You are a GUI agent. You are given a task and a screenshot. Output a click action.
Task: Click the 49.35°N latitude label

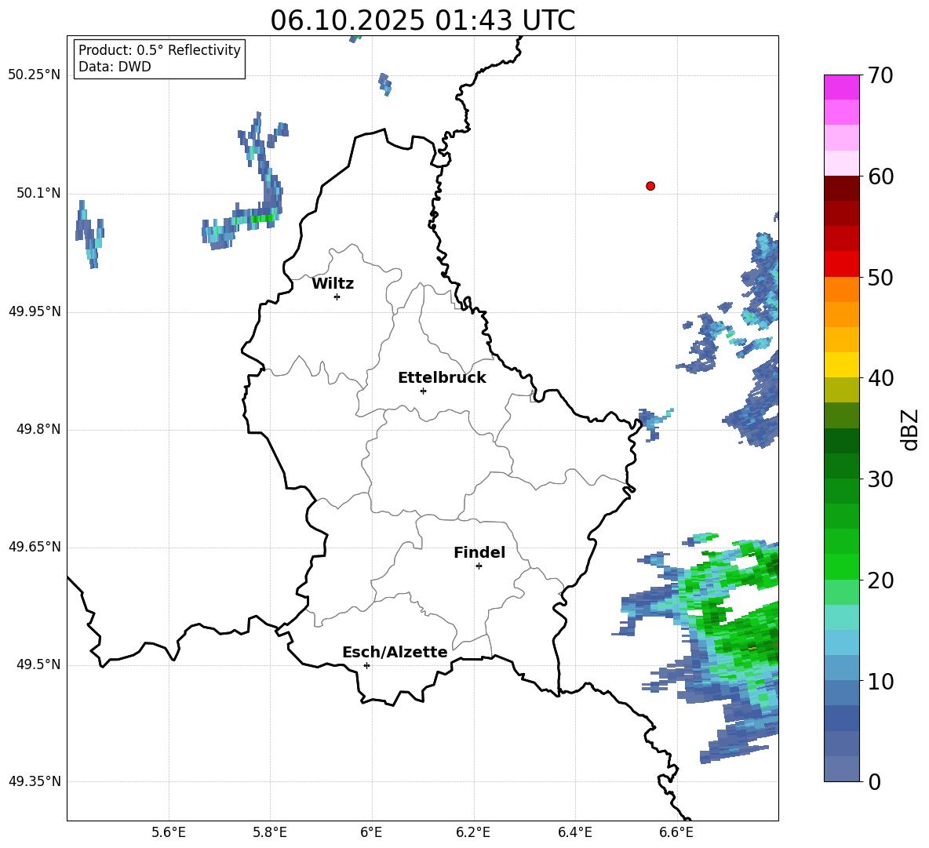tap(34, 781)
